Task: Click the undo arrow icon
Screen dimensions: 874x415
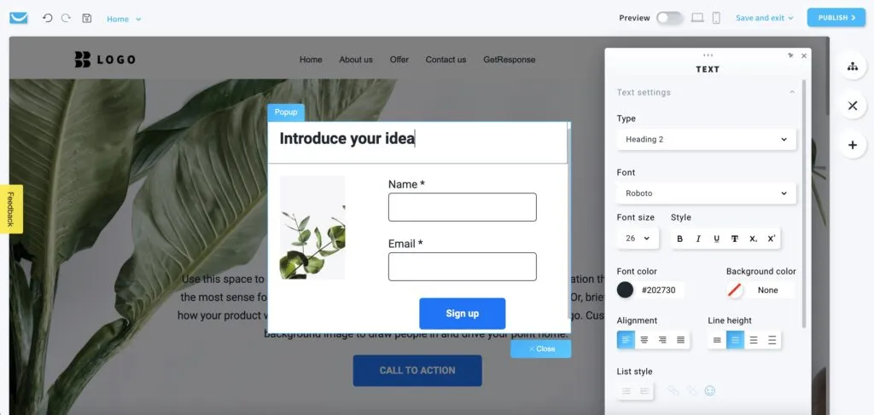Action: click(x=48, y=18)
